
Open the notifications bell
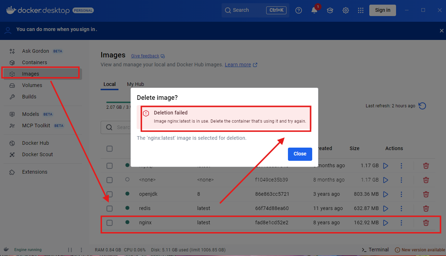[314, 10]
